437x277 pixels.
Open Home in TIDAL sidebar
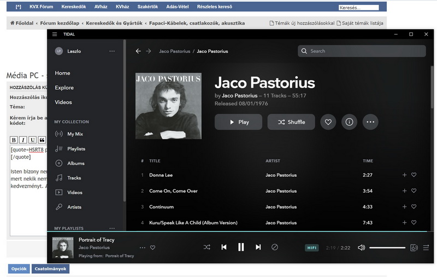point(62,73)
